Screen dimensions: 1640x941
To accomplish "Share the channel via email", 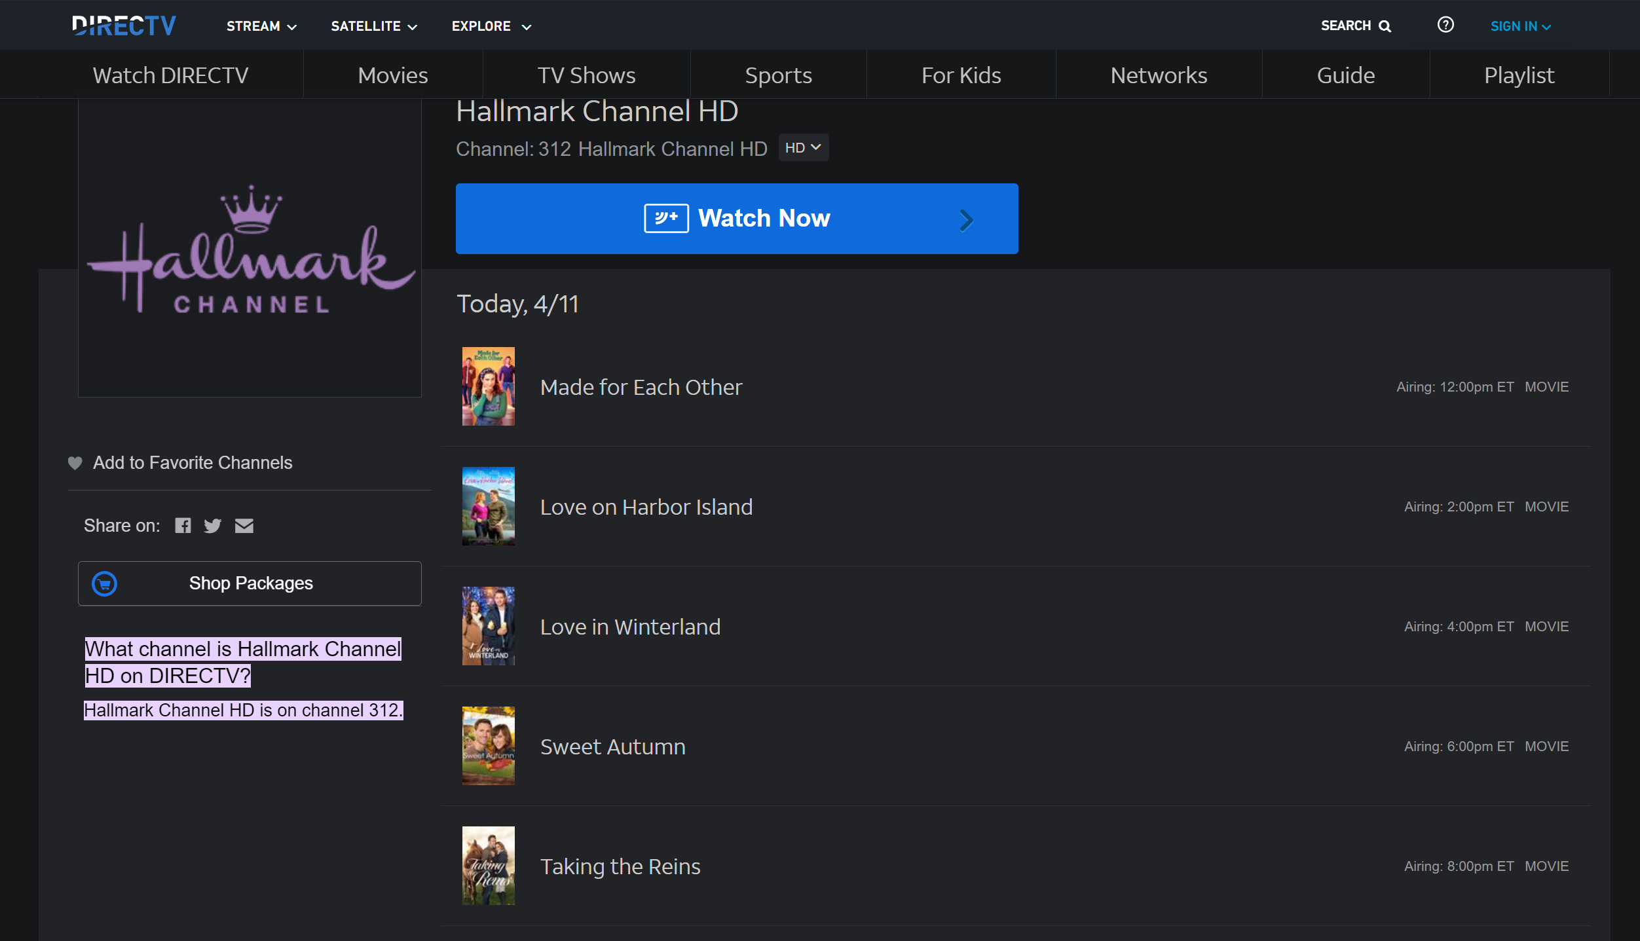I will [x=244, y=525].
